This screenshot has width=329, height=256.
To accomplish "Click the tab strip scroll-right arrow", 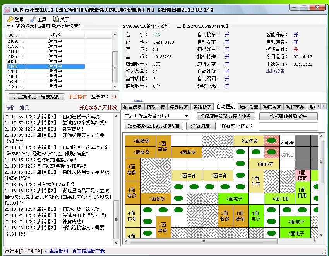I will pyautogui.click(x=324, y=107).
